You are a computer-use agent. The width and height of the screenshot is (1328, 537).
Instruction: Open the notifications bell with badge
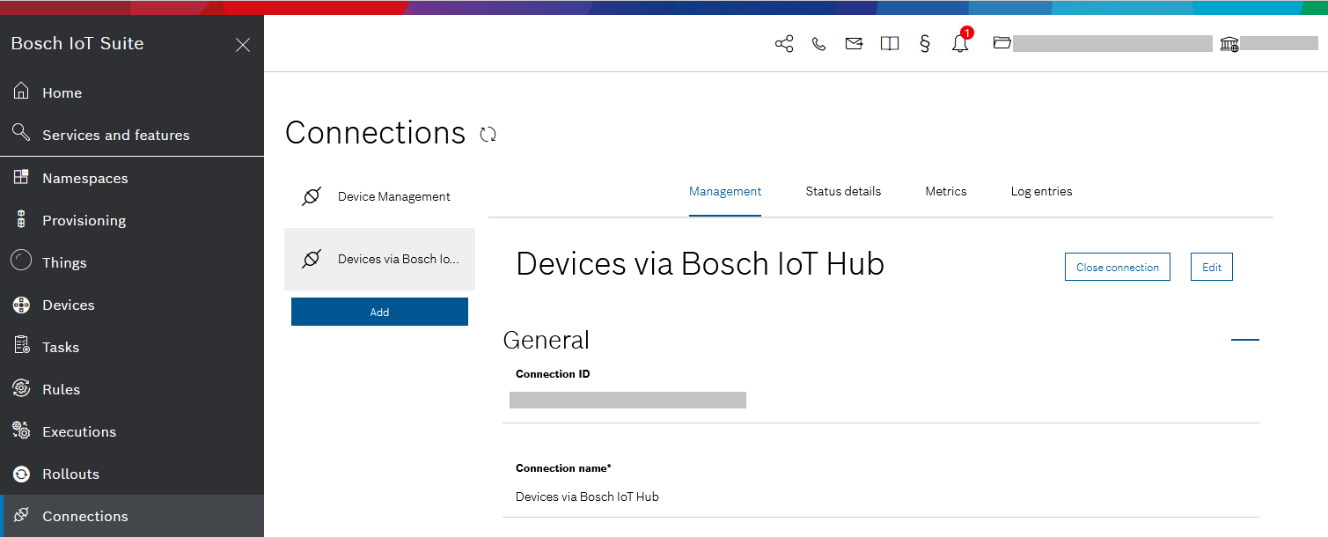tap(961, 41)
